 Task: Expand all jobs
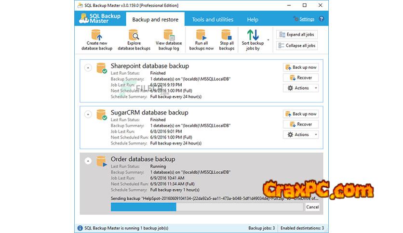coord(297,34)
